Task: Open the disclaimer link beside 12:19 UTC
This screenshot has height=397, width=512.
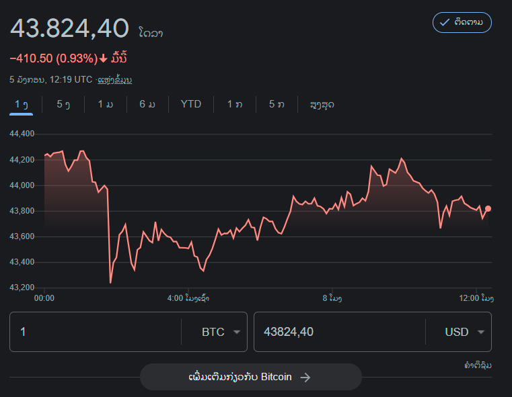Action: click(114, 79)
